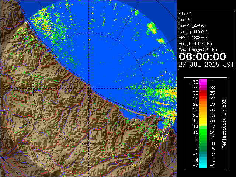Click the 'ilts2' label in info box
This screenshot has height=177, width=236.
coord(185,14)
